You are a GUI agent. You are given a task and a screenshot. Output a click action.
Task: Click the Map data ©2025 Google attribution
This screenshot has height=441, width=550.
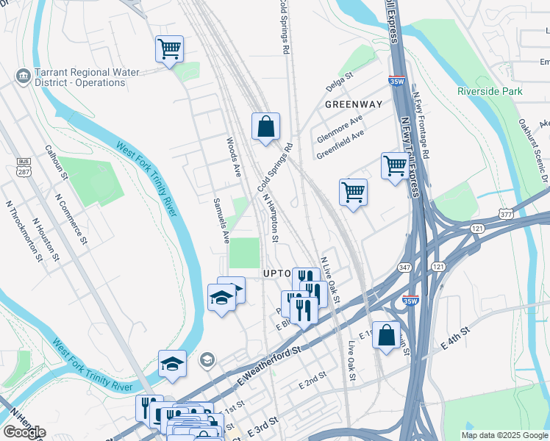[x=504, y=436]
